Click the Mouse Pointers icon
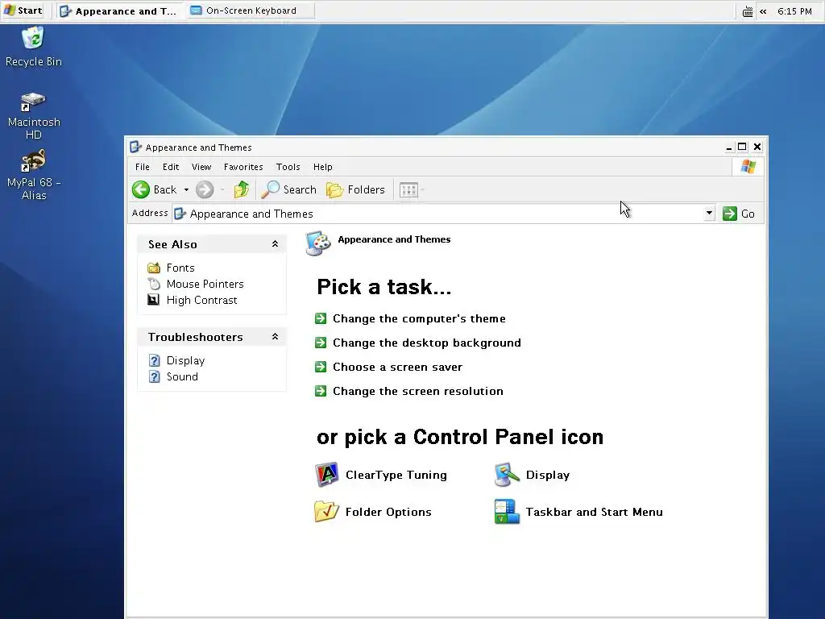The width and height of the screenshot is (825, 619). (154, 285)
